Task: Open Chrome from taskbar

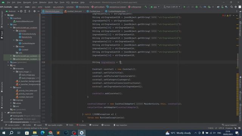Action: (x=50, y=133)
